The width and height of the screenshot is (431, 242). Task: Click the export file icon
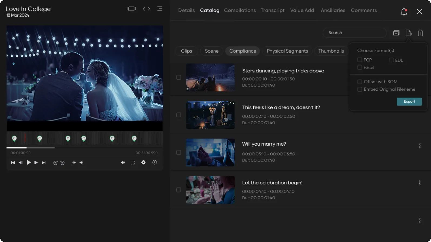tap(409, 33)
